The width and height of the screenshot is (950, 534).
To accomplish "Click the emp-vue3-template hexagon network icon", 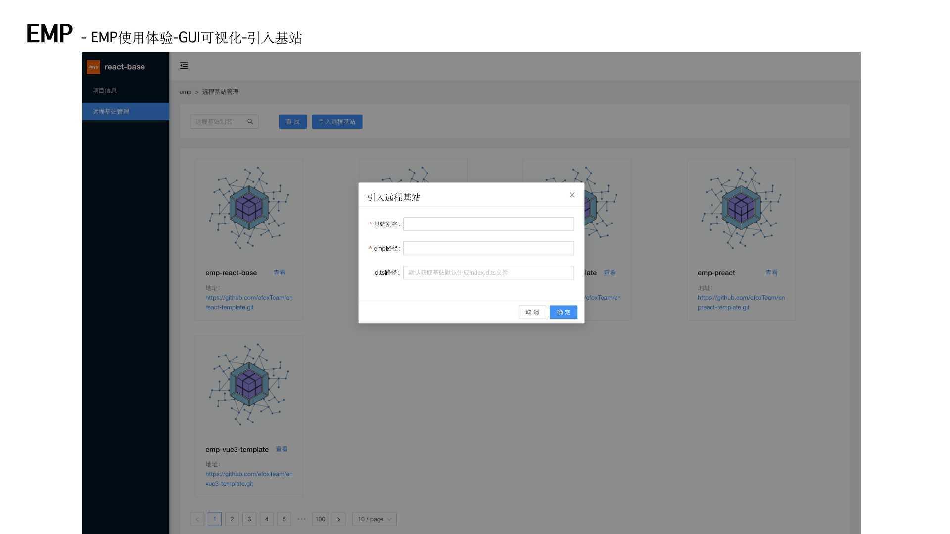I will tap(248, 384).
